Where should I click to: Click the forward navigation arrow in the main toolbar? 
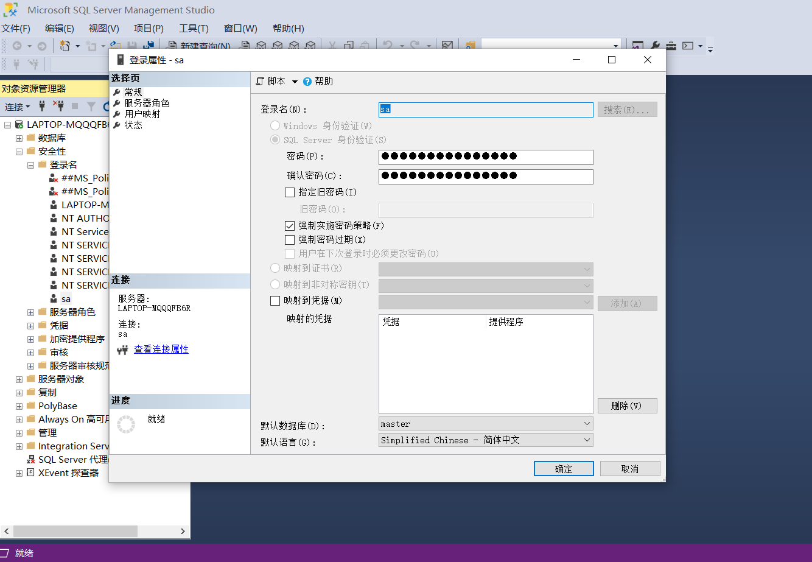point(42,46)
